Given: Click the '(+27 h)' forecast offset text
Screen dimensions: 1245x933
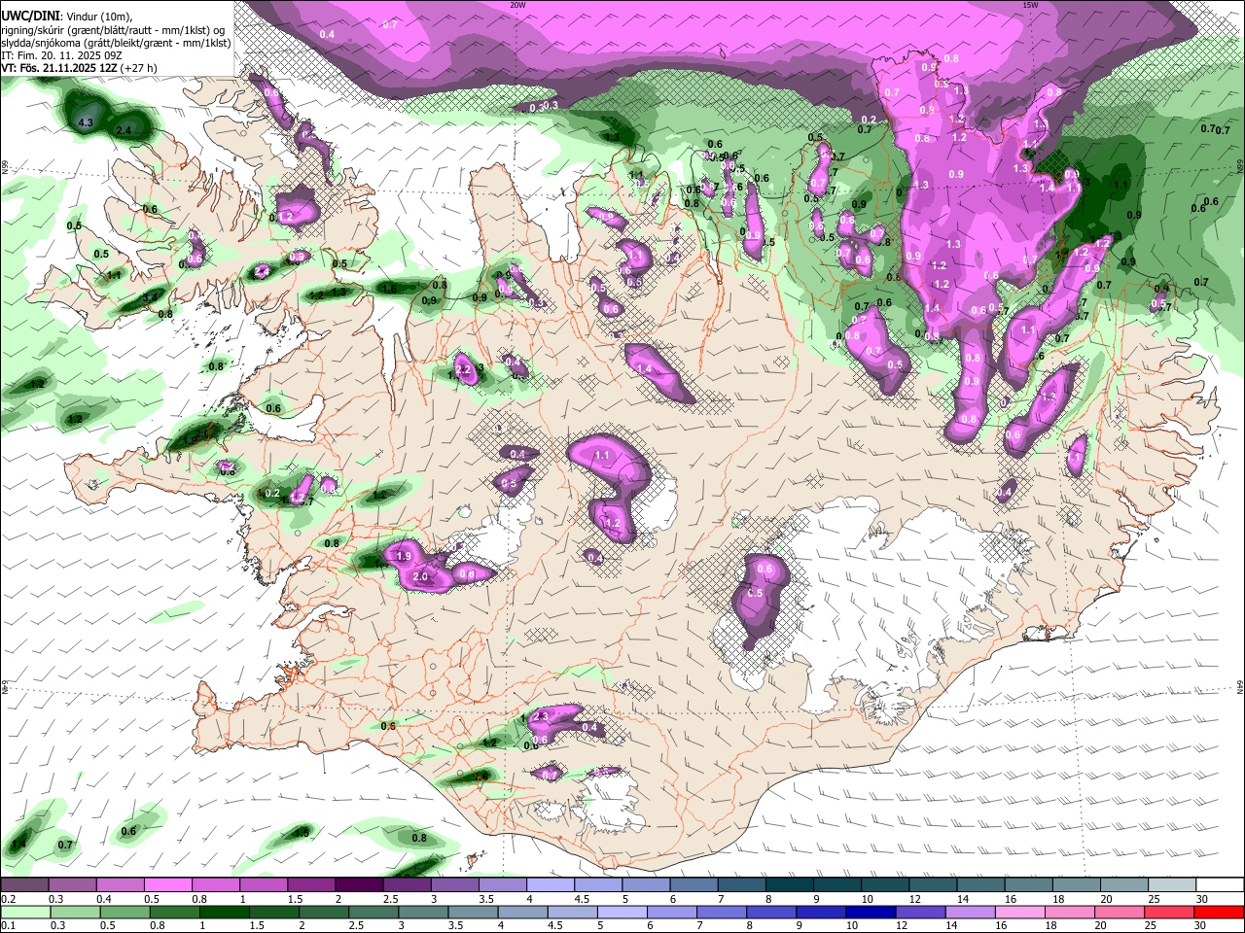Looking at the screenshot, I should coord(139,68).
